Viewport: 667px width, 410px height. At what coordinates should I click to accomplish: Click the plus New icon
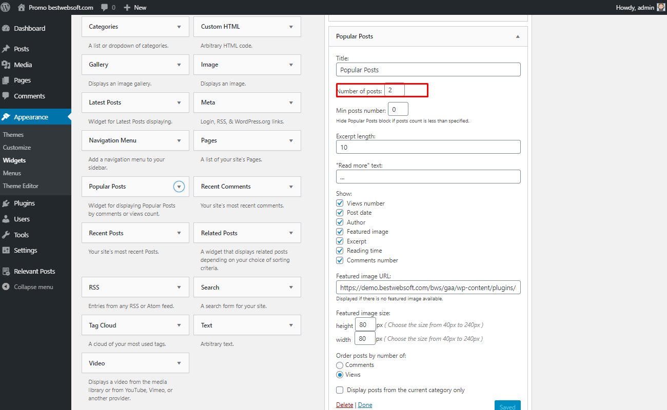[127, 7]
